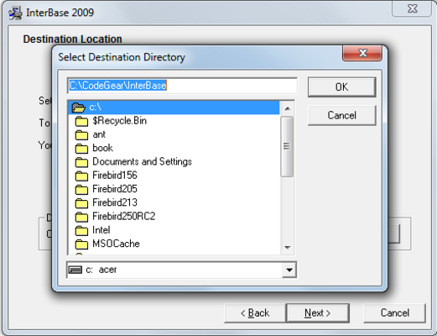Select the Firebird156 folder name
This screenshot has width=437, height=336.
coord(115,176)
